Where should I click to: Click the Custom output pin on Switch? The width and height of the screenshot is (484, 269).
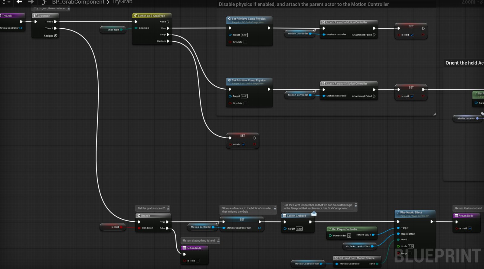(168, 41)
